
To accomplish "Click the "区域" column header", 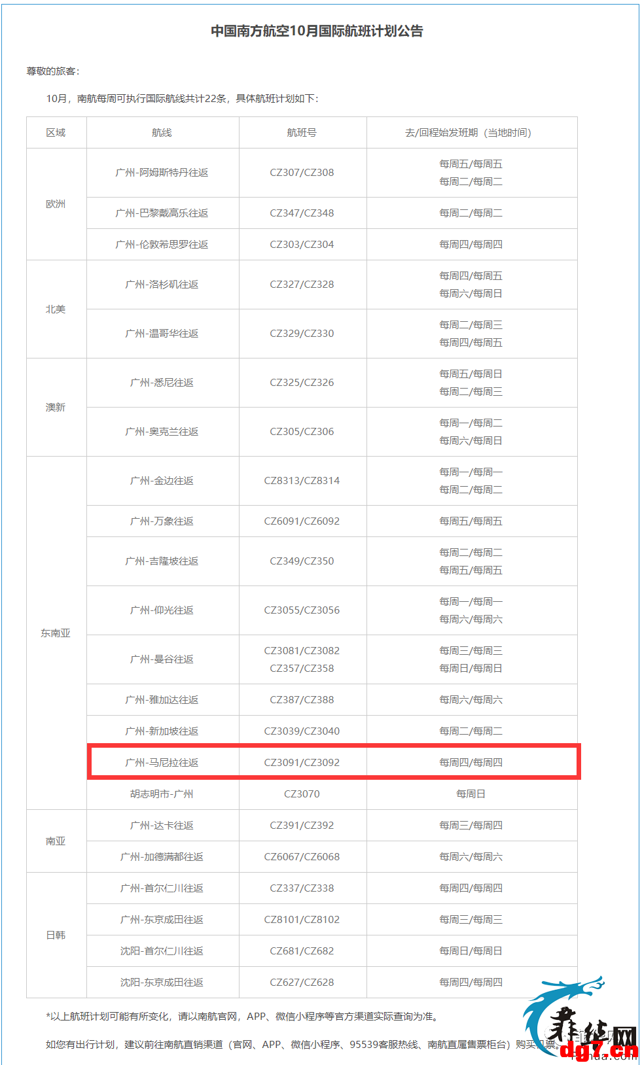I will (x=56, y=133).
